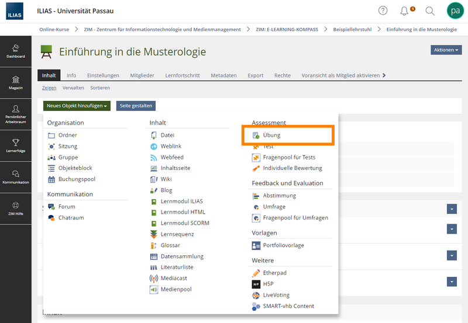Click the user avatar icon
Image resolution: width=468 pixels, height=323 pixels.
click(455, 11)
